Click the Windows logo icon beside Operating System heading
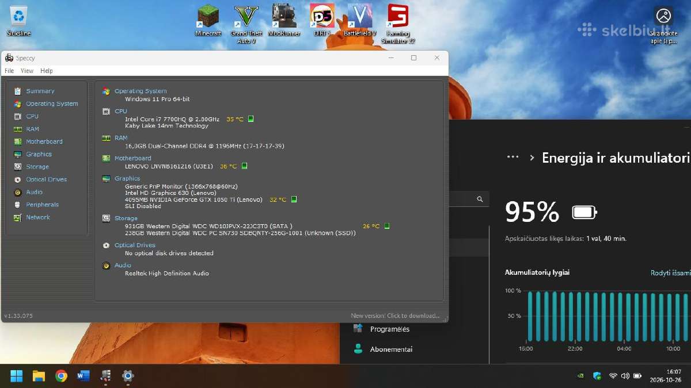This screenshot has height=388, width=691. [106, 91]
